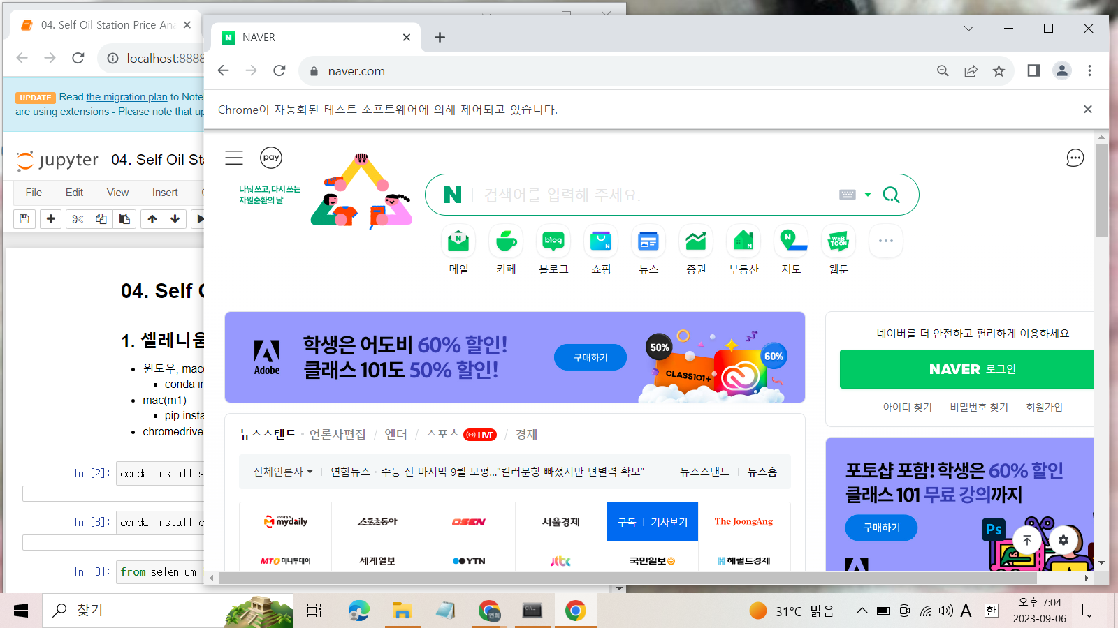Open the Chrome tab search chevron
Screen dimensions: 1118x628
click(x=968, y=29)
